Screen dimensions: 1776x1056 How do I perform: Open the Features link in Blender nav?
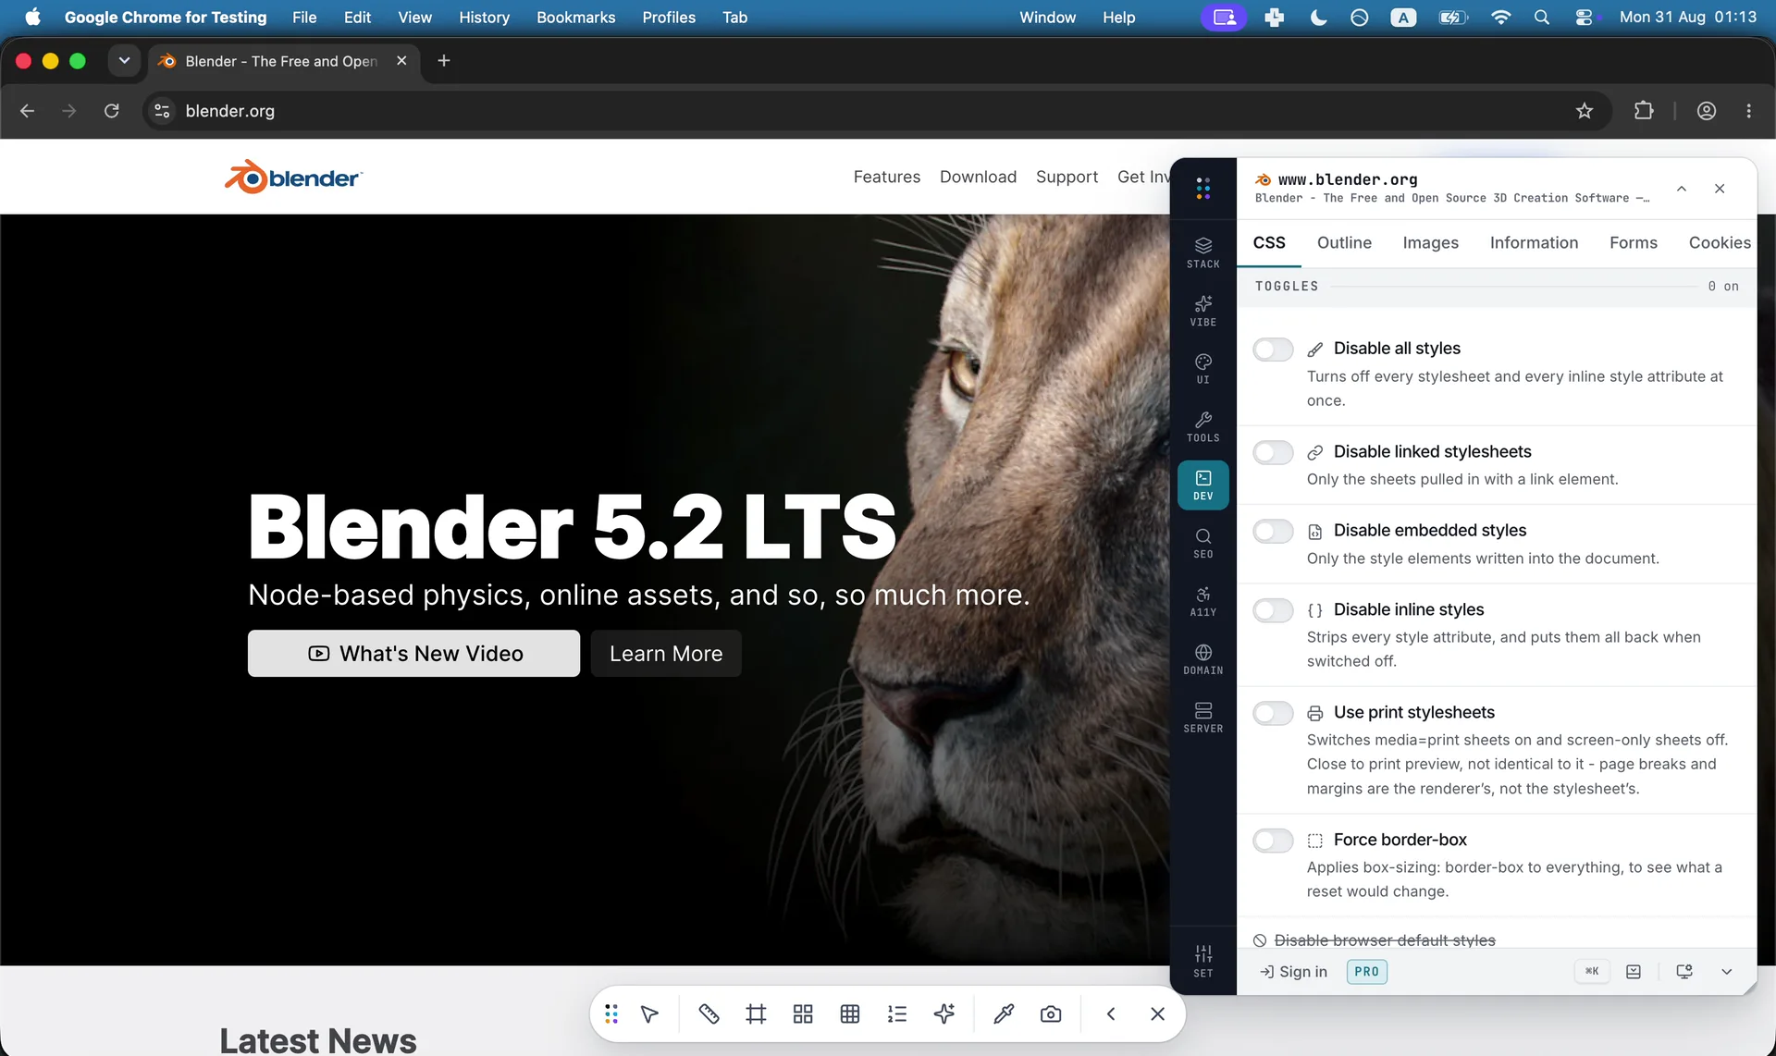[x=886, y=177]
